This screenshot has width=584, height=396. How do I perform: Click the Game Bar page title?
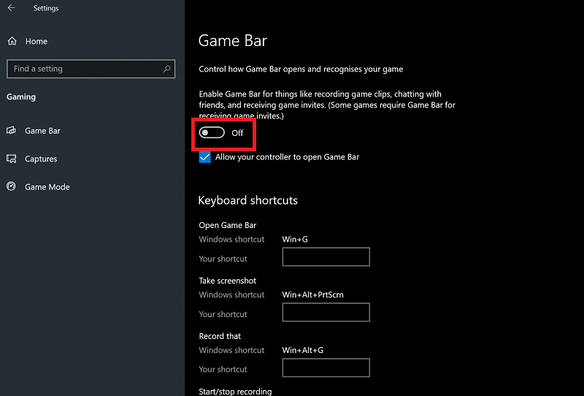(233, 41)
